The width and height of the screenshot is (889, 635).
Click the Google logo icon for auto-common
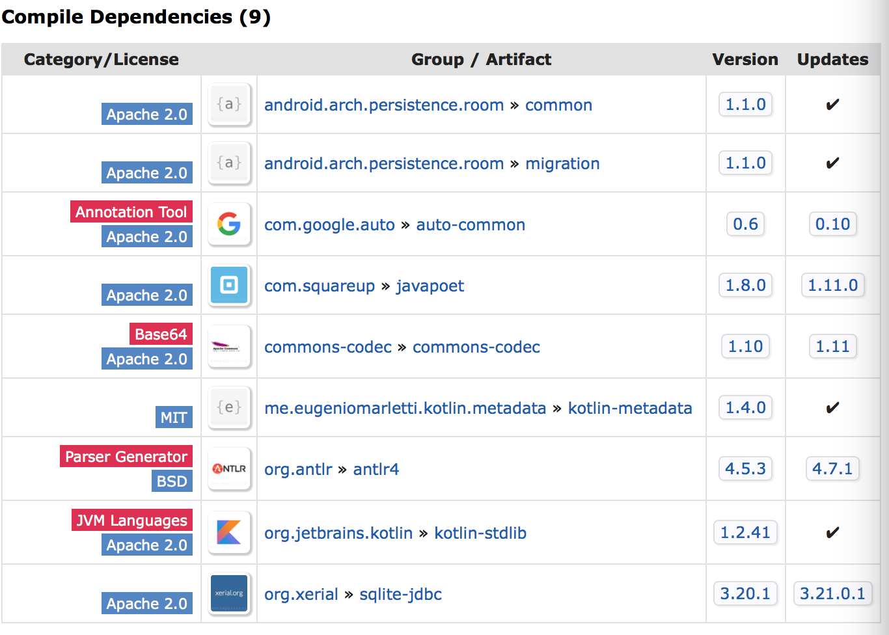[x=229, y=224]
